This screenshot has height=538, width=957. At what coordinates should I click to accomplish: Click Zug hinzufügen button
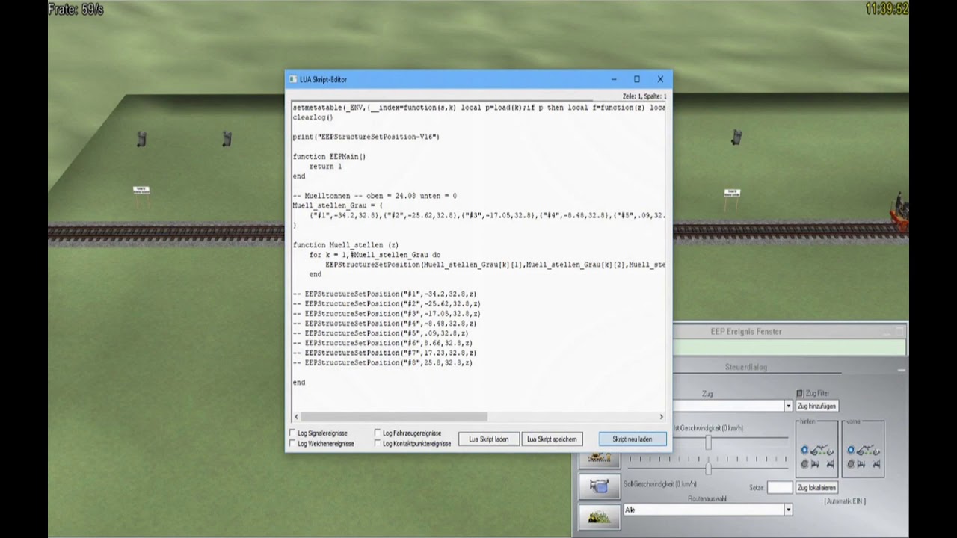point(816,406)
